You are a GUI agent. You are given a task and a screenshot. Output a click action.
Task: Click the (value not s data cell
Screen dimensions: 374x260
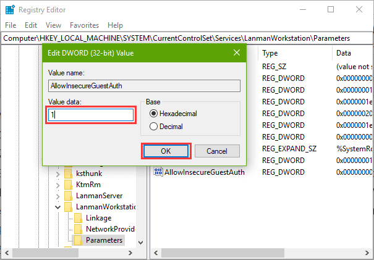click(354, 67)
